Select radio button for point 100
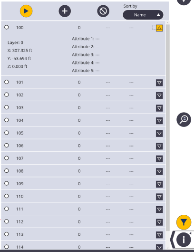Image resolution: width=194 pixels, height=252 pixels. click(7, 27)
